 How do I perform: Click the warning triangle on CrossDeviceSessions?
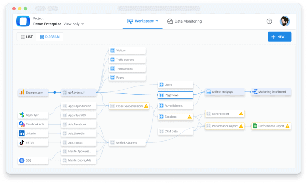(x=146, y=106)
